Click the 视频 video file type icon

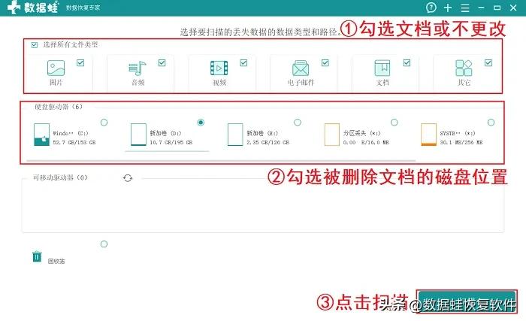[219, 68]
